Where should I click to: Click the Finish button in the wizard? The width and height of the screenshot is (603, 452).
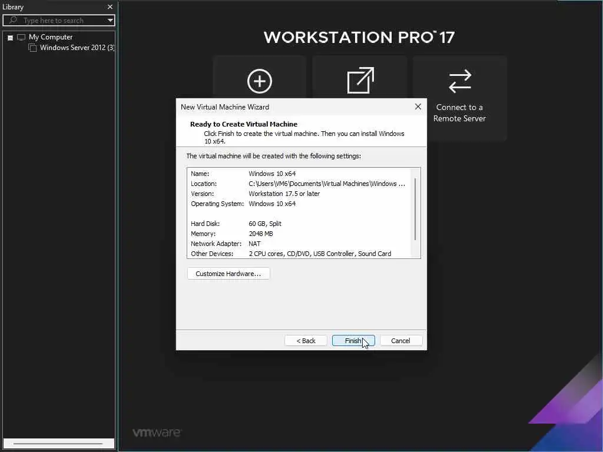[x=353, y=341]
